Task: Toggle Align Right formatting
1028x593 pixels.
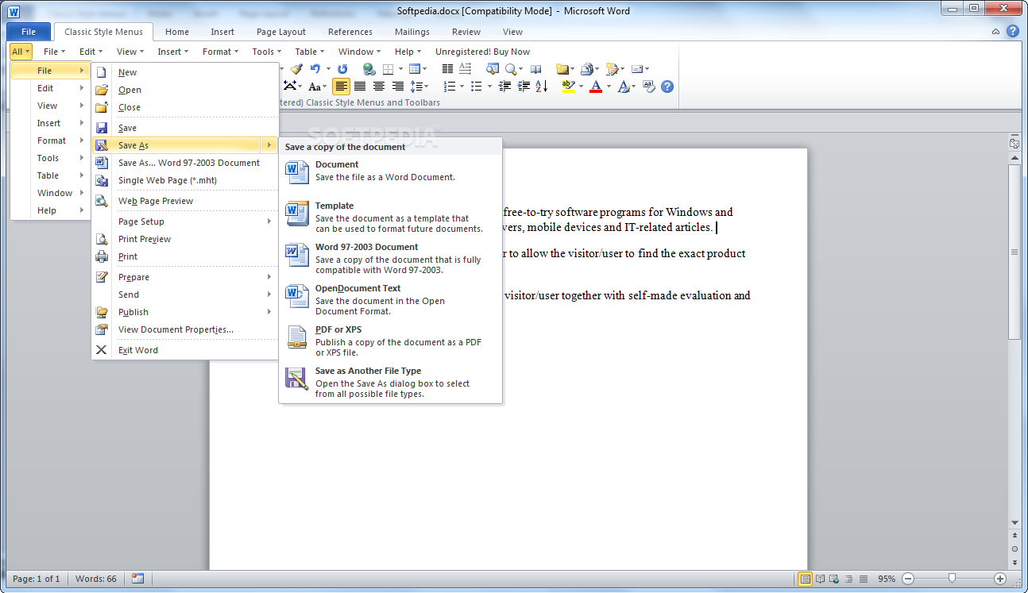Action: pyautogui.click(x=398, y=87)
